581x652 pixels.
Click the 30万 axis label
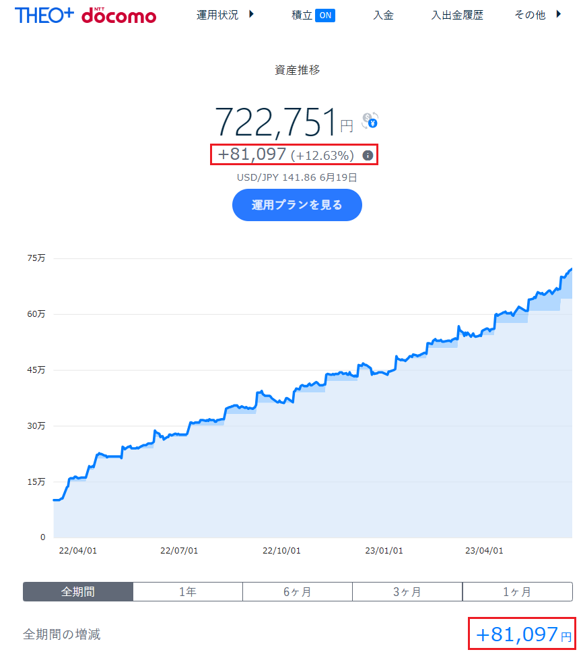coord(36,426)
